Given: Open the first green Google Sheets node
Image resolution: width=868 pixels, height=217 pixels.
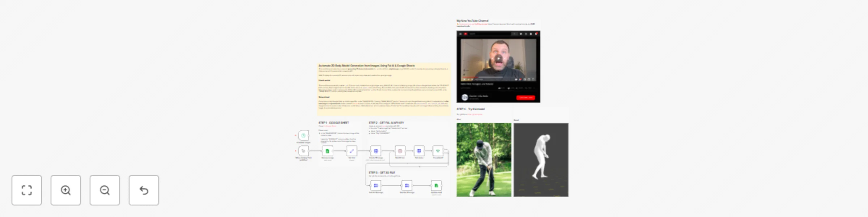Looking at the screenshot, I should pos(327,151).
